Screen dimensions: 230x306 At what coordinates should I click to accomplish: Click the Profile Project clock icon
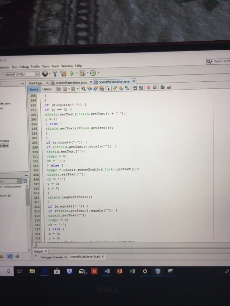[x=93, y=73]
